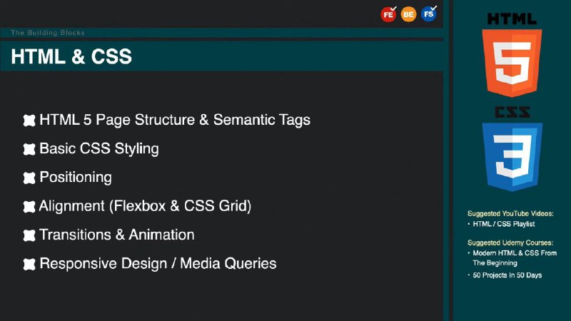Click the Suggested Udemy Courses heading
The height and width of the screenshot is (321, 571).
point(510,243)
